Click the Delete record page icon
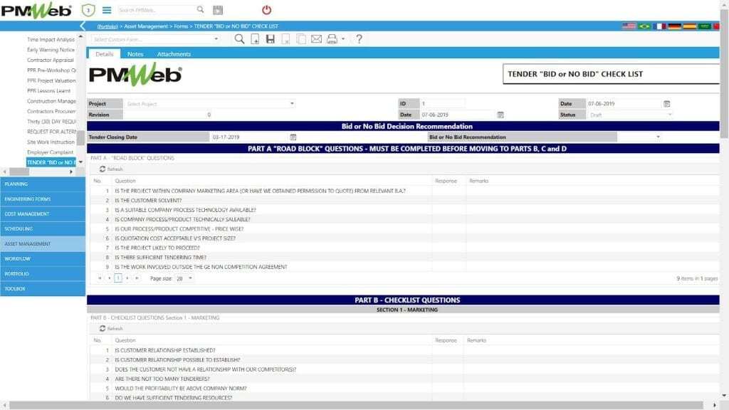729x410 pixels. 286,39
